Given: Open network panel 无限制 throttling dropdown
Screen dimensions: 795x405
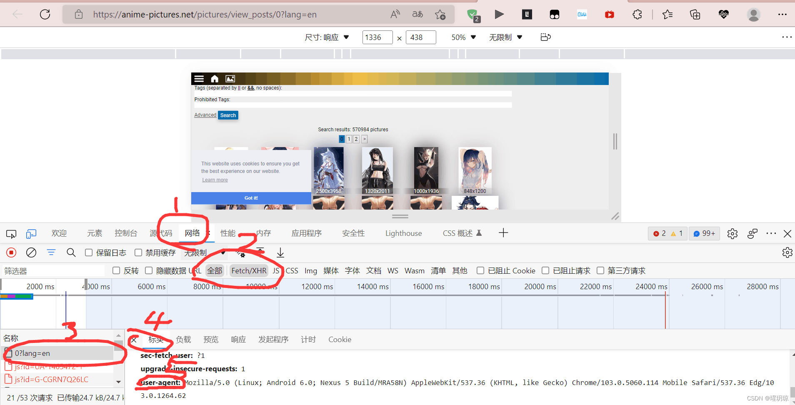Looking at the screenshot, I should coord(205,252).
